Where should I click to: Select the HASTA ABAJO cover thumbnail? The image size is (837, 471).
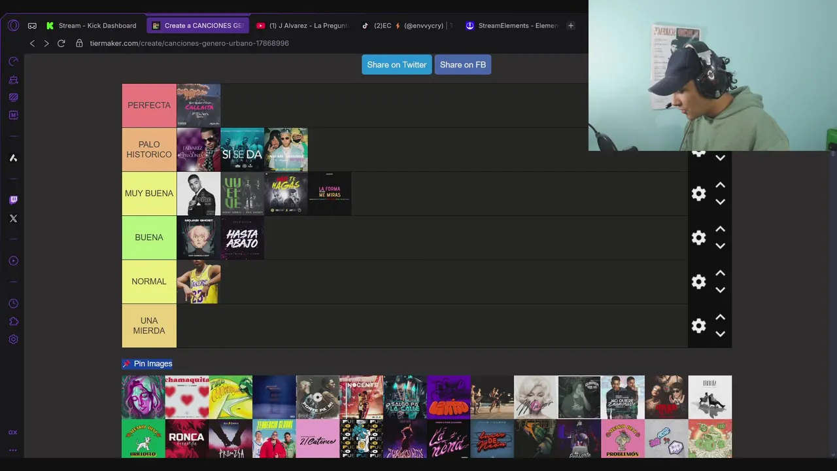click(x=242, y=237)
